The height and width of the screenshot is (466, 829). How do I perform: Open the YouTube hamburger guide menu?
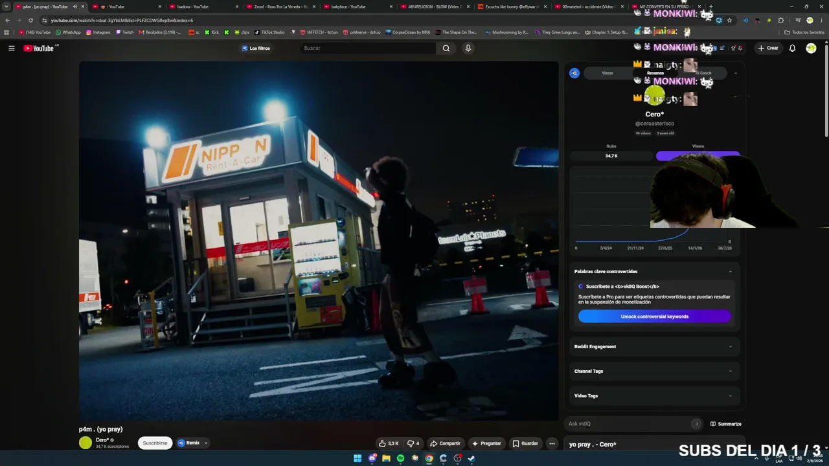coord(11,48)
